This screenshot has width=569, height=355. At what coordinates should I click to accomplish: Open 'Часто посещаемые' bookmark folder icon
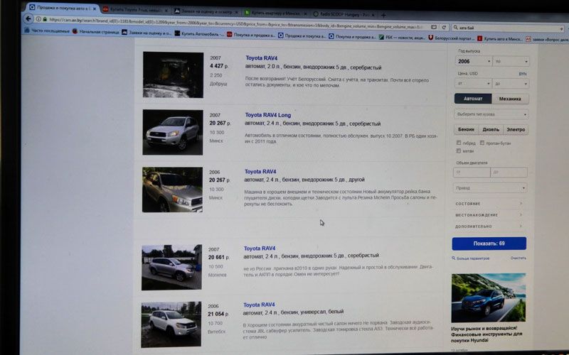[27, 31]
